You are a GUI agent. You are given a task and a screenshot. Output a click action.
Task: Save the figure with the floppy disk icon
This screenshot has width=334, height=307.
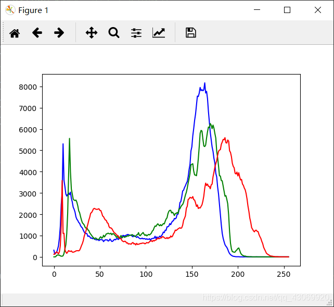click(x=191, y=33)
